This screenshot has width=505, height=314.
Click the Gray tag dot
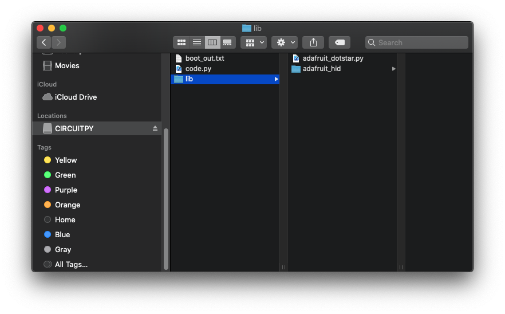pos(48,249)
